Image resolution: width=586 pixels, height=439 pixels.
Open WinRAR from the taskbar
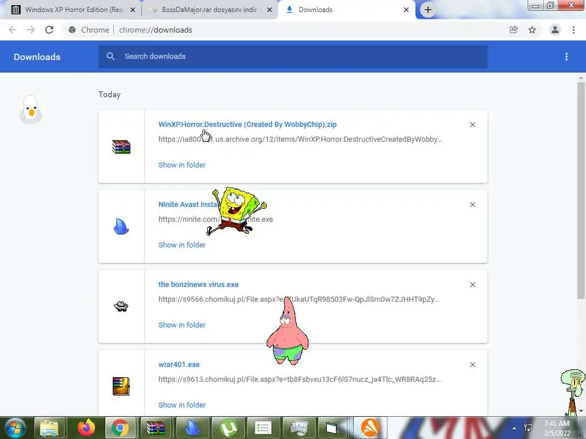coord(156,428)
